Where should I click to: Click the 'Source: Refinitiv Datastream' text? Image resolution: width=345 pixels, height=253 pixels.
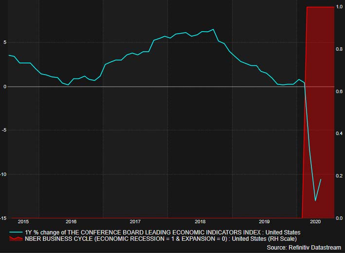(304, 247)
